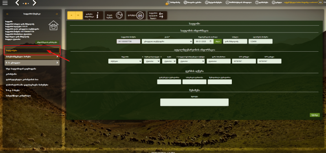The width and height of the screenshot is (326, 153).
Task: Click the power logout icon in top navigation
Action: coord(273,2)
